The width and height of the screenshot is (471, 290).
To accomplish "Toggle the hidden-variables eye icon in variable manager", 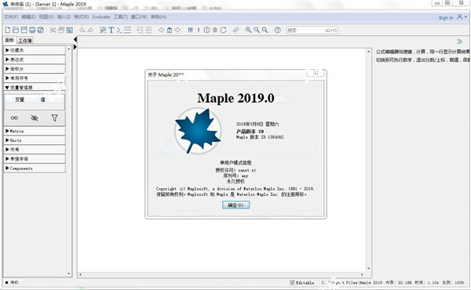I will coord(35,118).
